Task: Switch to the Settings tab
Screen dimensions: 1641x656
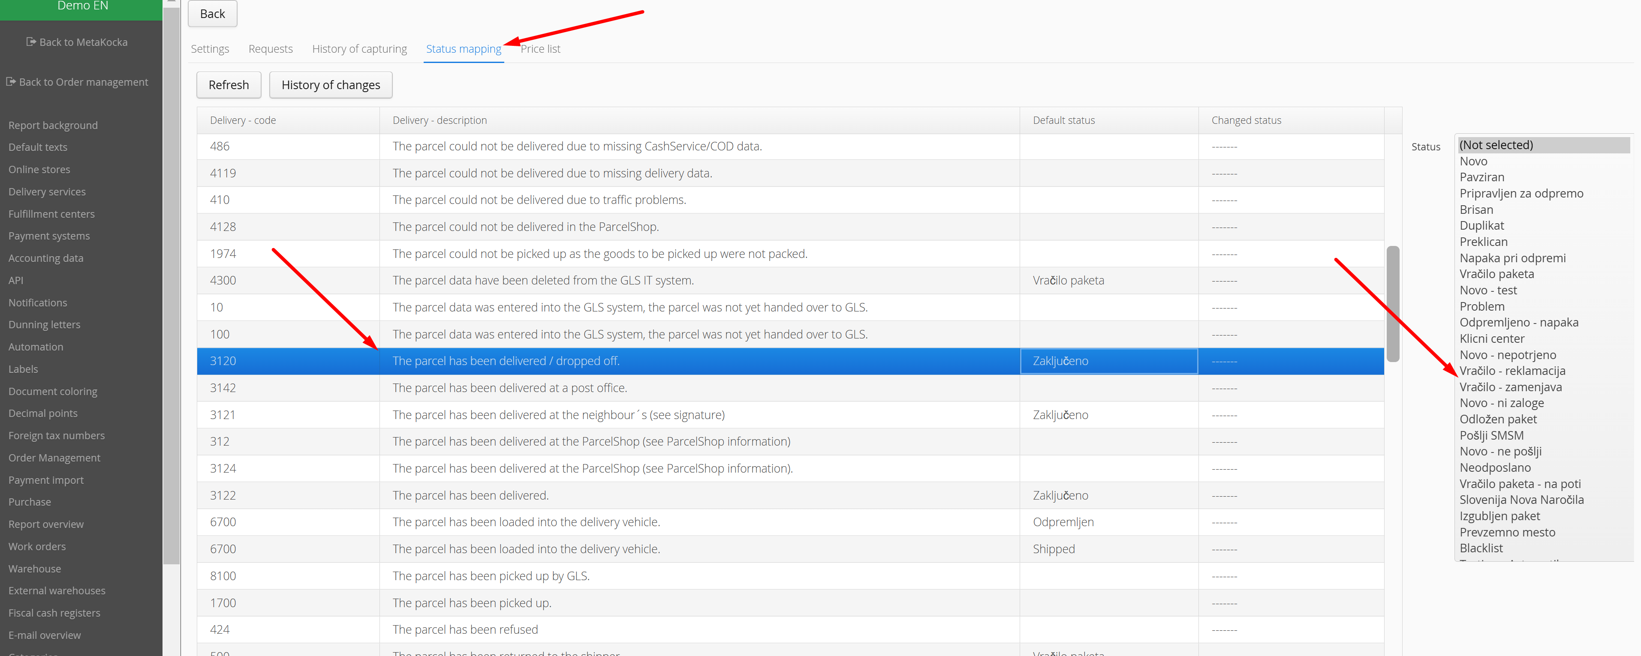Action: pyautogui.click(x=210, y=49)
